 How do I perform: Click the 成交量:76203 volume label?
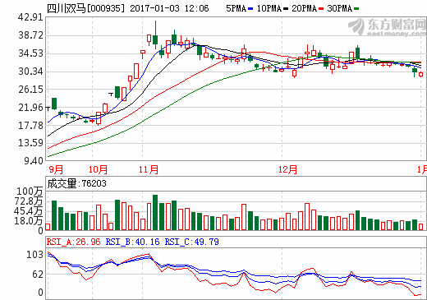point(76,183)
